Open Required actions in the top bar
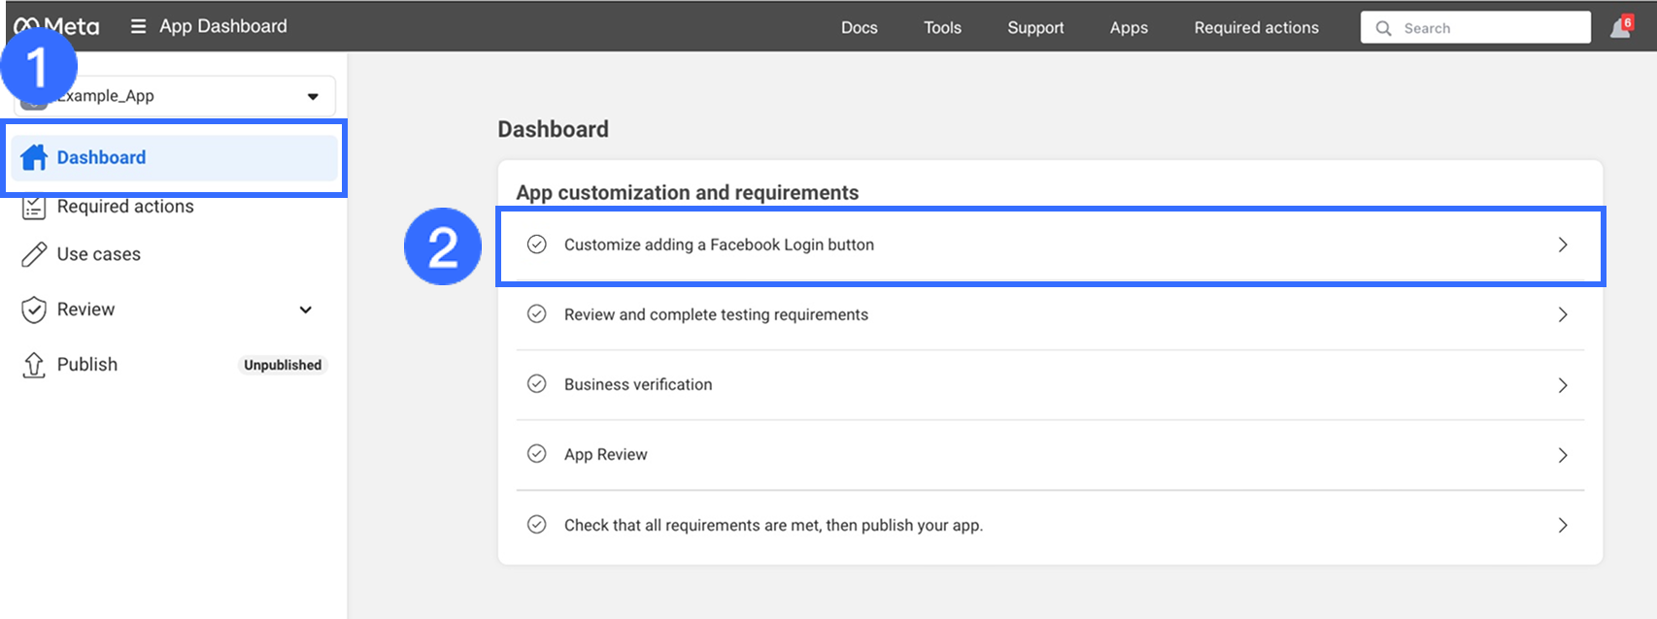Screen dimensions: 1657x619 pyautogui.click(x=1256, y=27)
